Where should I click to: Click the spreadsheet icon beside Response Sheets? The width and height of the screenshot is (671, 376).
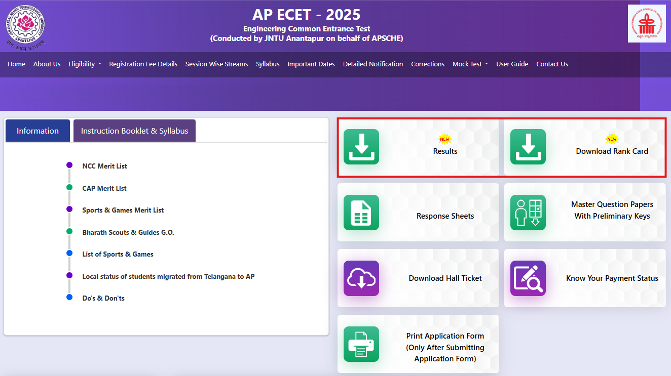[x=361, y=213]
